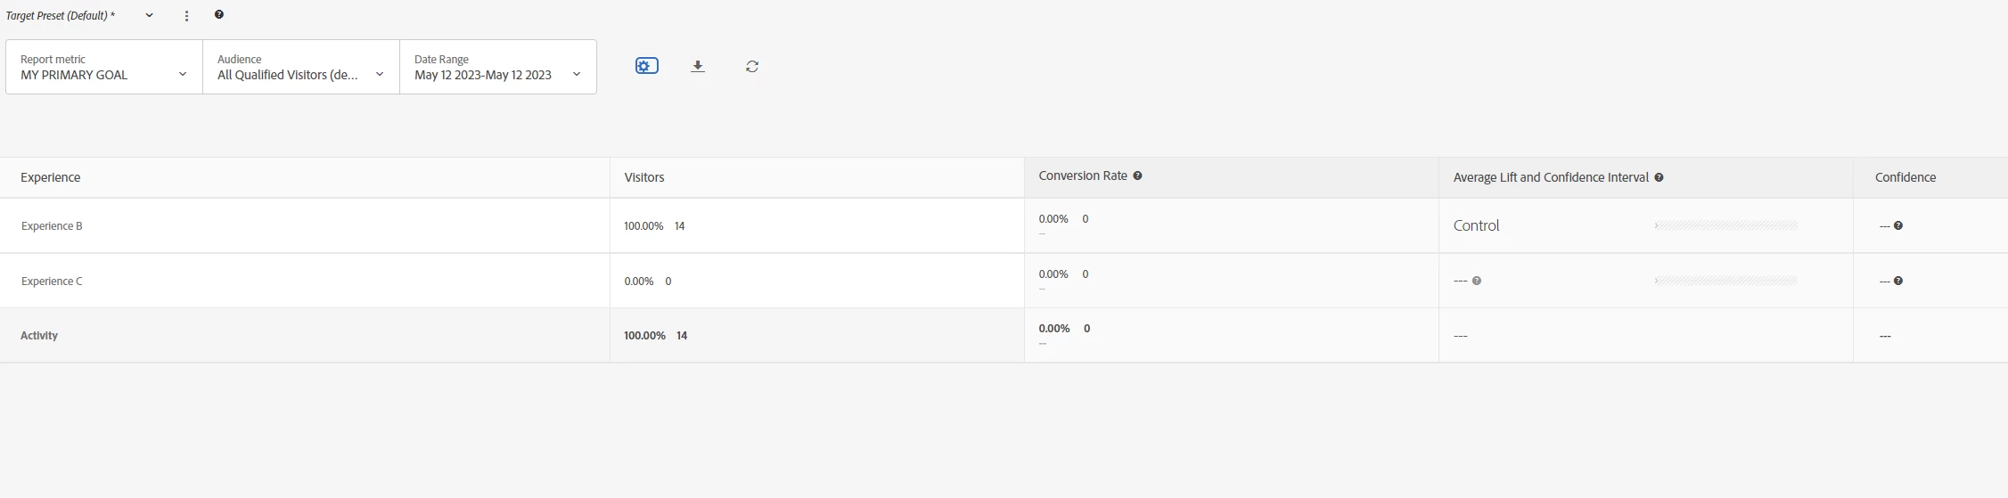Show Average Lift and Confidence Interval help
Screen dimensions: 2008x498
[x=1659, y=177]
